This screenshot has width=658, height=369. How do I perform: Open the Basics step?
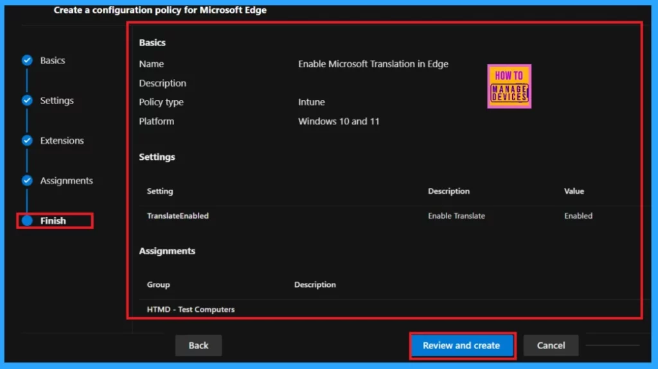pyautogui.click(x=53, y=60)
